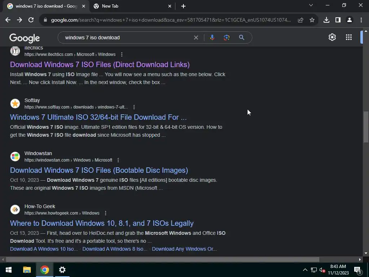Open more options for itechtics result
This screenshot has width=369, height=277.
(x=122, y=54)
